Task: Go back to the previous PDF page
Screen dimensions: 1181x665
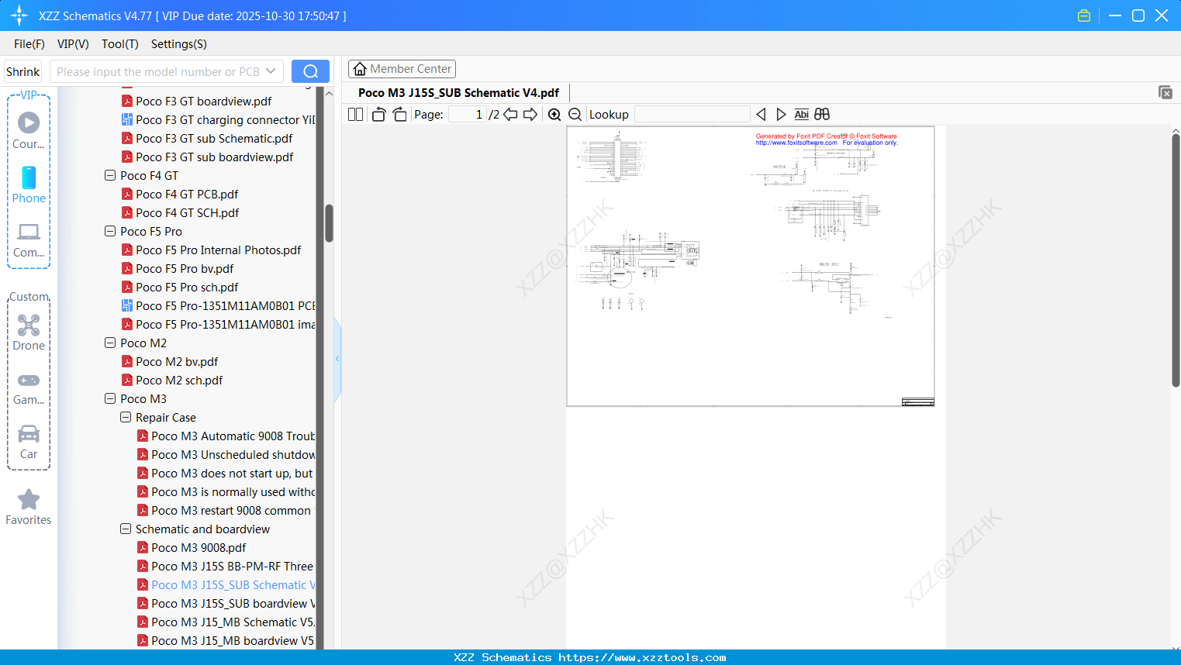Action: click(509, 114)
